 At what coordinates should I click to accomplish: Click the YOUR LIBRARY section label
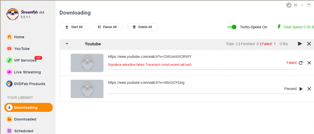coord(20,98)
